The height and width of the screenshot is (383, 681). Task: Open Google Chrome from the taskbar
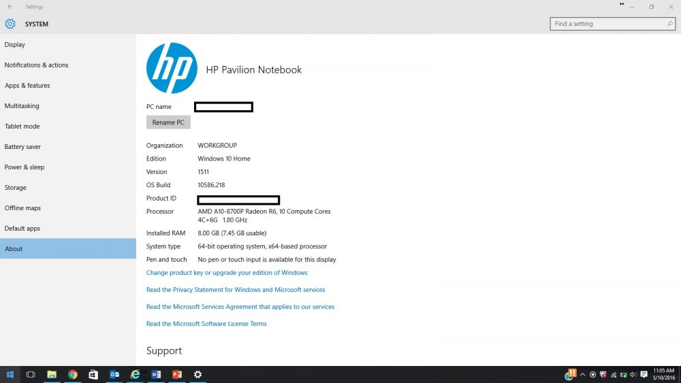73,374
